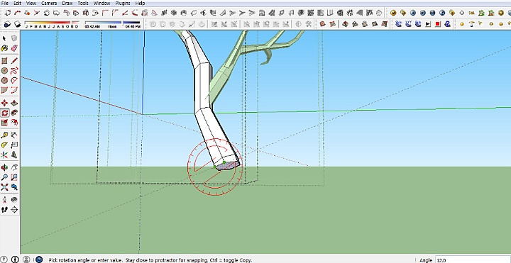Open the Camera menu
Screen dimensions: 511x263
[x=49, y=3]
